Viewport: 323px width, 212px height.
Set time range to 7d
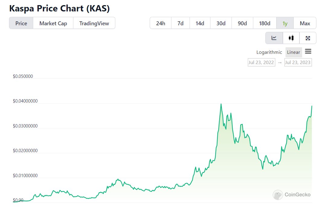coord(181,23)
